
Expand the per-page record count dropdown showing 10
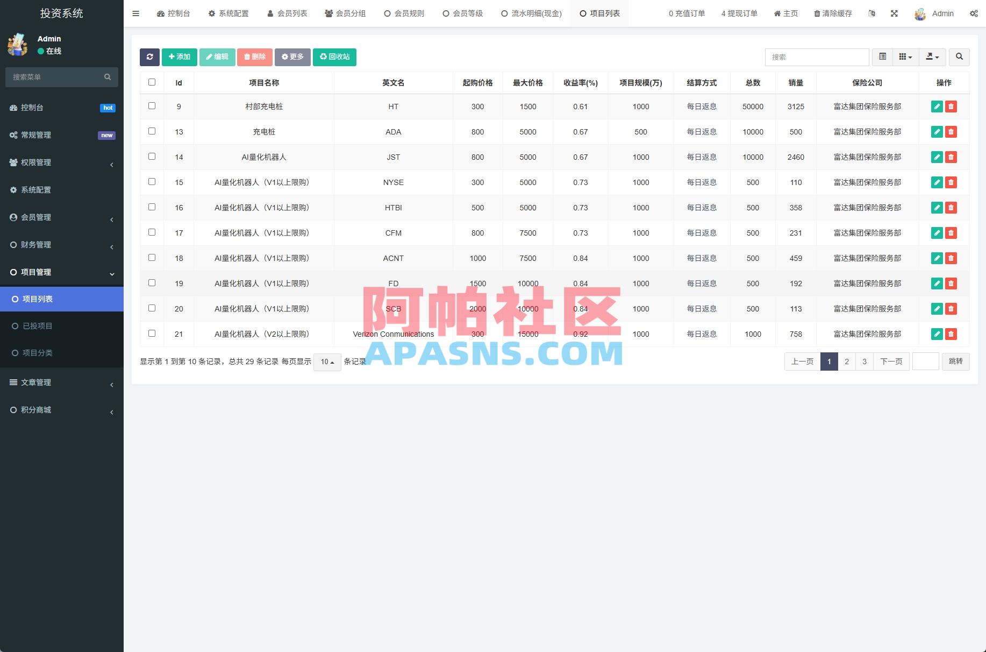click(326, 362)
